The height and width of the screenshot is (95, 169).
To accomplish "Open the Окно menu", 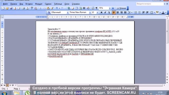I will click(x=67, y=4).
